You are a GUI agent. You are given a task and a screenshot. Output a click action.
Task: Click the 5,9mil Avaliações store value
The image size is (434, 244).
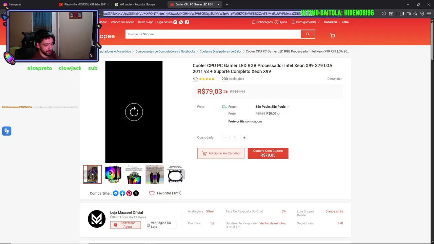(210, 211)
